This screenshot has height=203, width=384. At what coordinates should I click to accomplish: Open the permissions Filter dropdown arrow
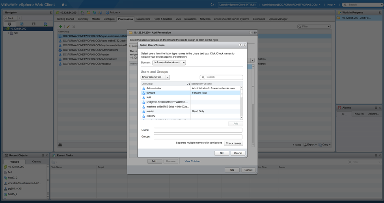coord(328,26)
